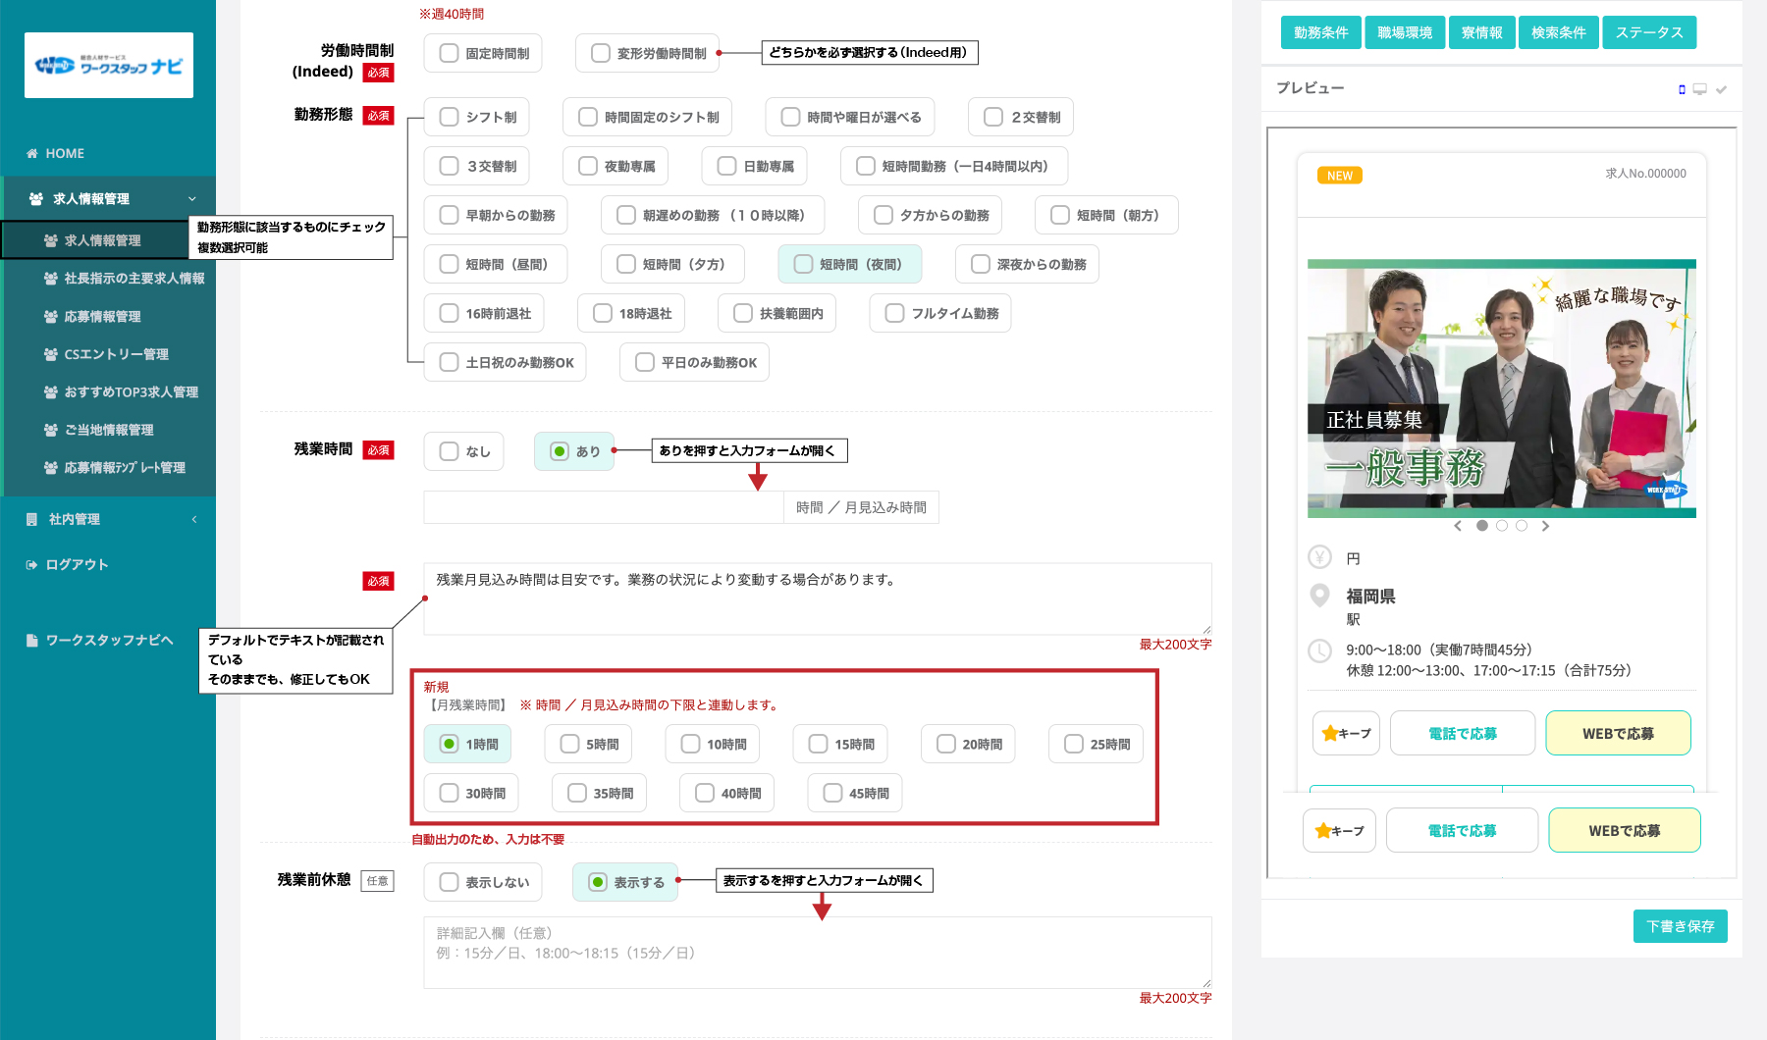Select 10時間 monthly overtime option
Screen dimensions: 1767x1040
point(691,745)
